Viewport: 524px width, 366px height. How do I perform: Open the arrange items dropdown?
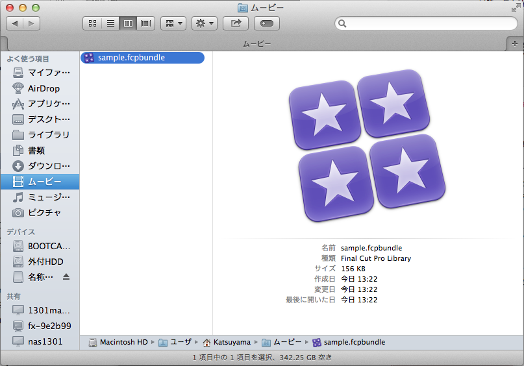(x=173, y=23)
